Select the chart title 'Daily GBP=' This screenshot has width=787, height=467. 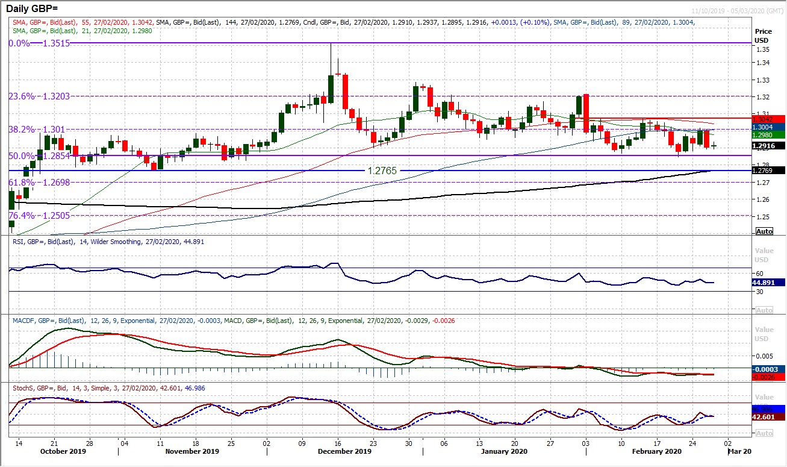pos(32,8)
